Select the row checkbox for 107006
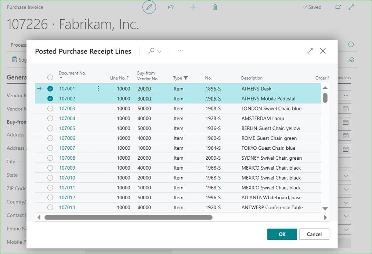This screenshot has width=372, height=254. (50, 138)
